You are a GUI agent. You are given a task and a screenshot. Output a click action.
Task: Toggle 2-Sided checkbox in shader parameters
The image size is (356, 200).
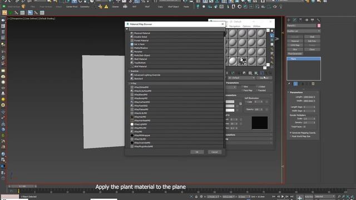coord(257,87)
